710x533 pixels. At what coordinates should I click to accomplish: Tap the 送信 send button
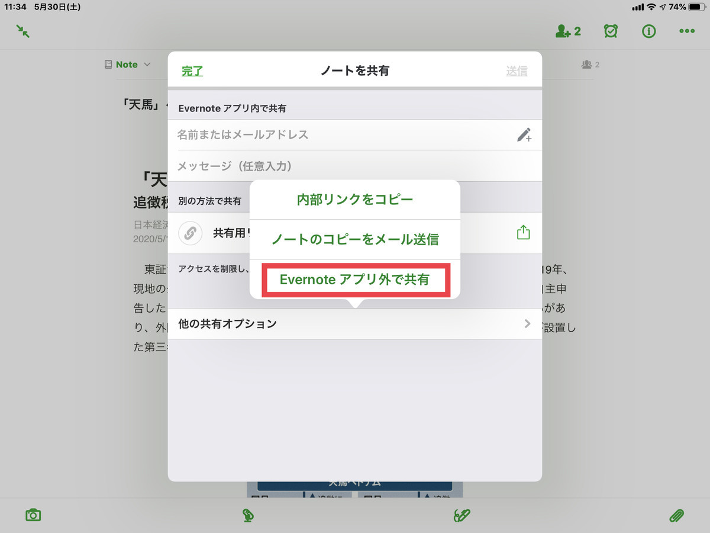click(x=517, y=71)
